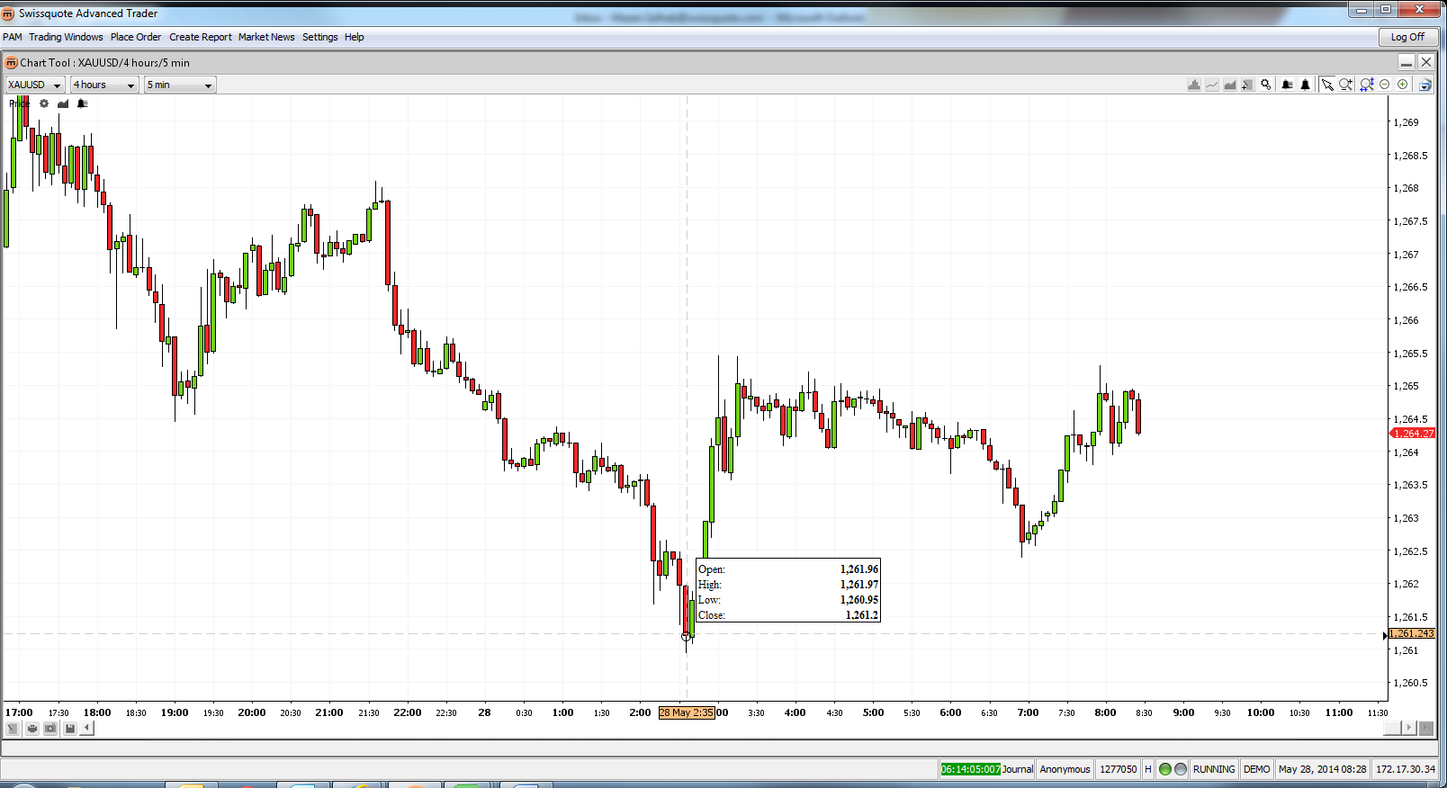Screen dimensions: 1447x788
Task: Click the Price series alert bell icon
Action: tap(82, 103)
